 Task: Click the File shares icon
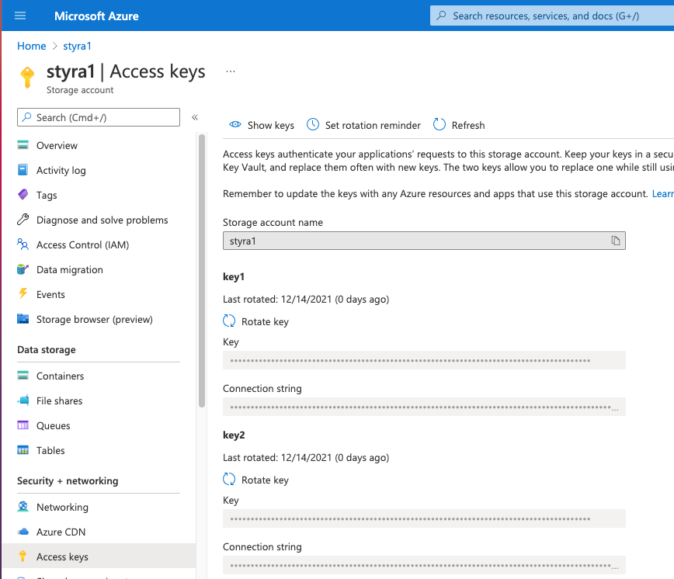23,400
